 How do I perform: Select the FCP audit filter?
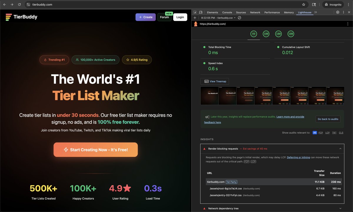pos(321,133)
